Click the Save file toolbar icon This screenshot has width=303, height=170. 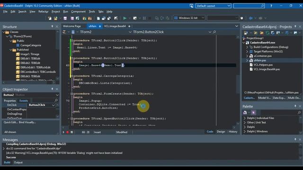[65, 18]
